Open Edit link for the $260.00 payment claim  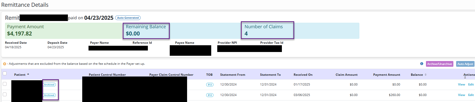[x=471, y=95]
